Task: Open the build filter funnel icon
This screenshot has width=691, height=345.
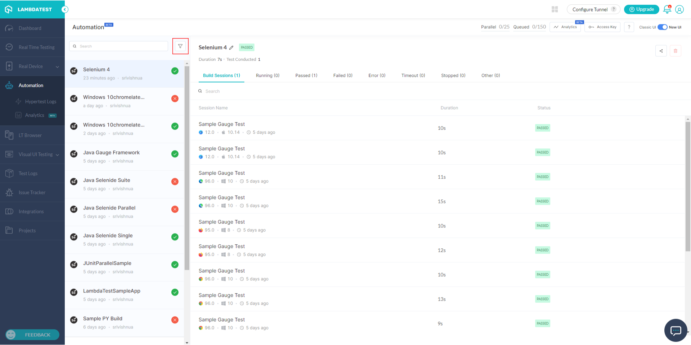Action: tap(180, 46)
